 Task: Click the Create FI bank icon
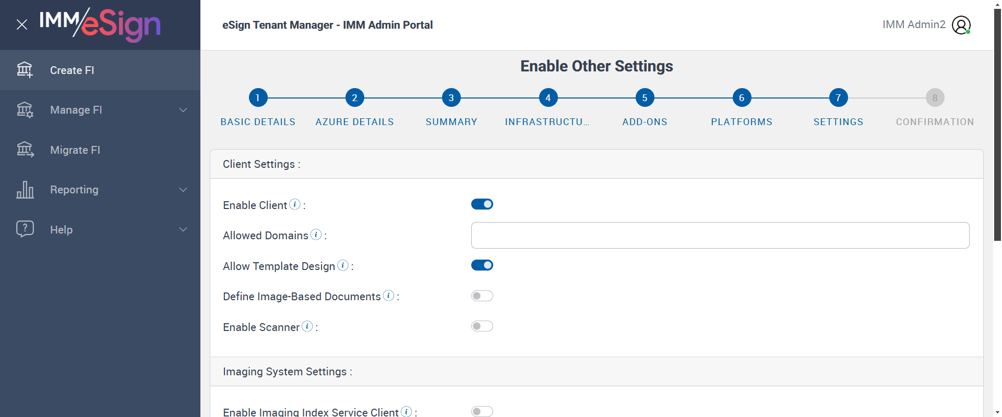(x=25, y=70)
